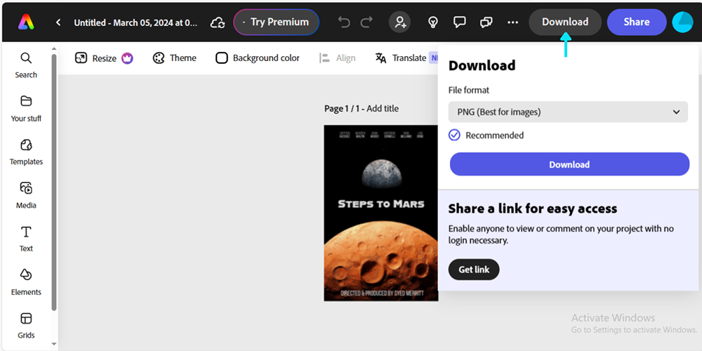
Task: Click the left sidebar vertical scrollbar
Action: (x=54, y=183)
